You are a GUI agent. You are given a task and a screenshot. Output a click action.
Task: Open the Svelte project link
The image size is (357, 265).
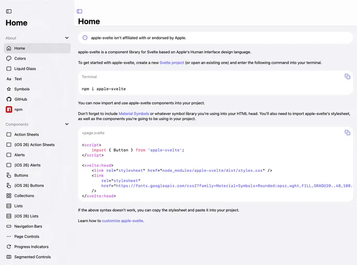(x=172, y=63)
